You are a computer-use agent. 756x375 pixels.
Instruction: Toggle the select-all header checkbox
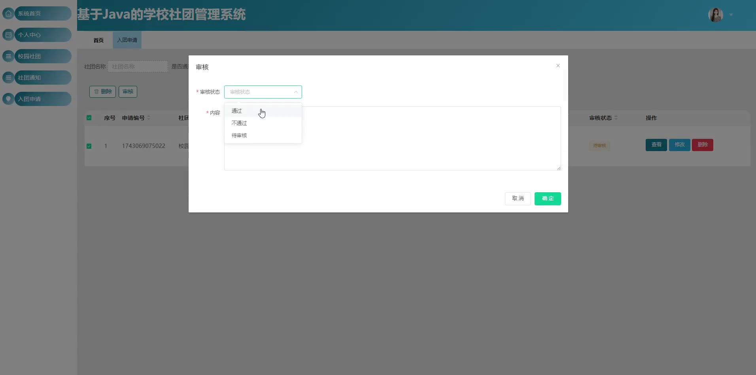coord(89,118)
